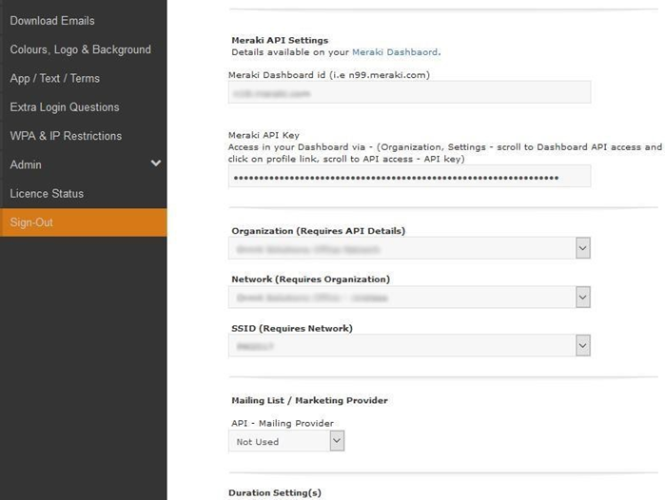Open the Network selection field
665x500 pixels.
click(x=401, y=298)
